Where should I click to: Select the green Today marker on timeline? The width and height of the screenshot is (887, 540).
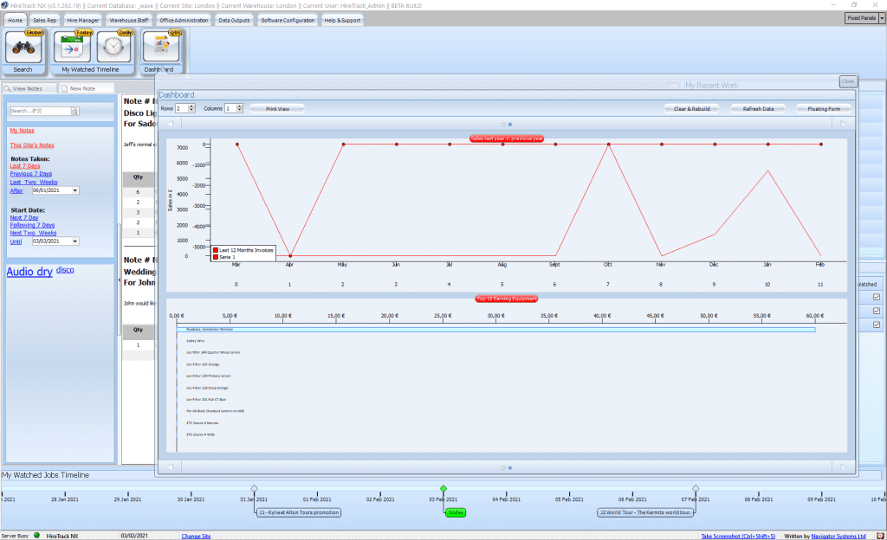click(x=456, y=512)
